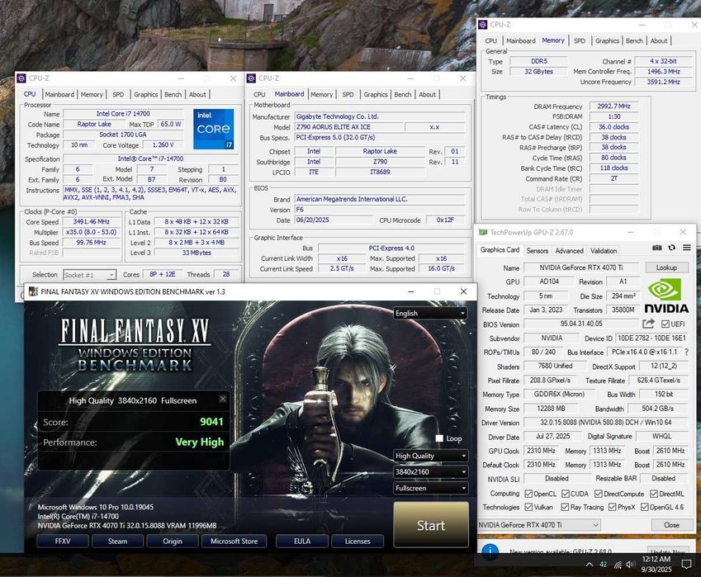Open the Mainboard tab in the CPU-Z CPU window
This screenshot has width=701, height=577.
59,94
